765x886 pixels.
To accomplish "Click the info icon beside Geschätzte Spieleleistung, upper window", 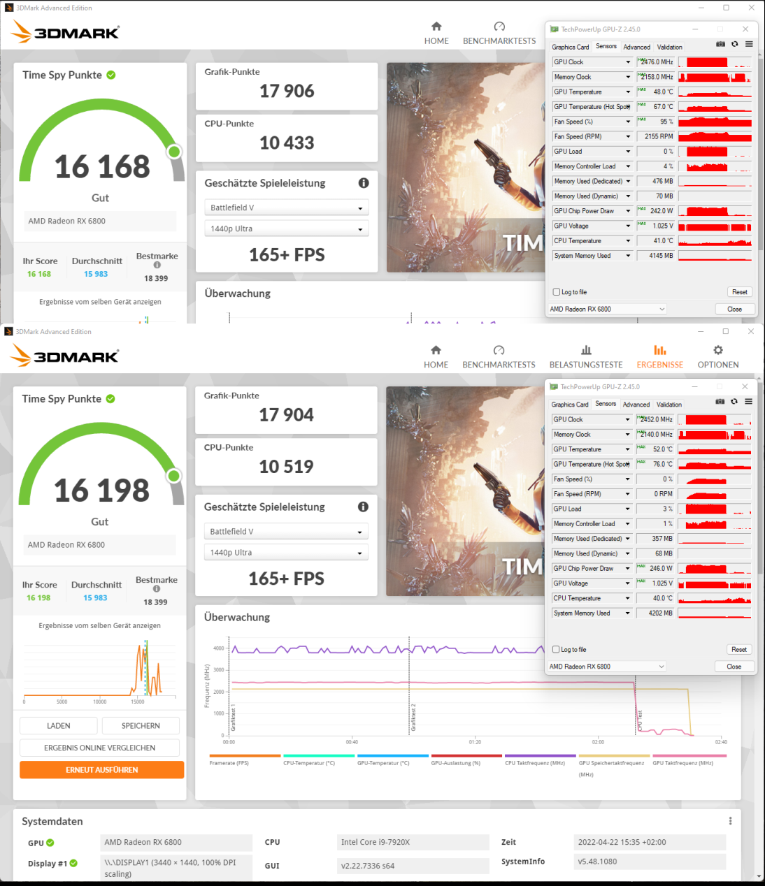I will tap(364, 183).
